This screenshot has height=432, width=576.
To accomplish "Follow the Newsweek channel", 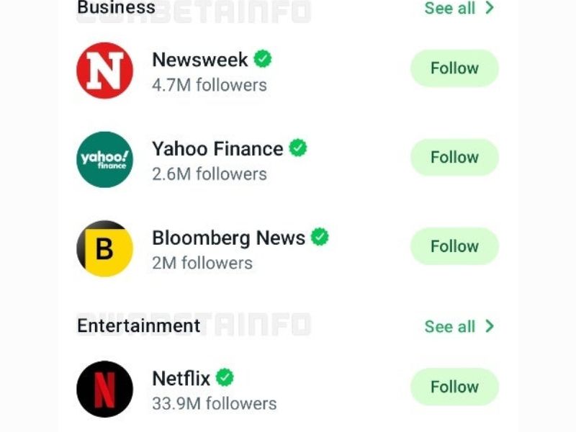I will pos(454,68).
